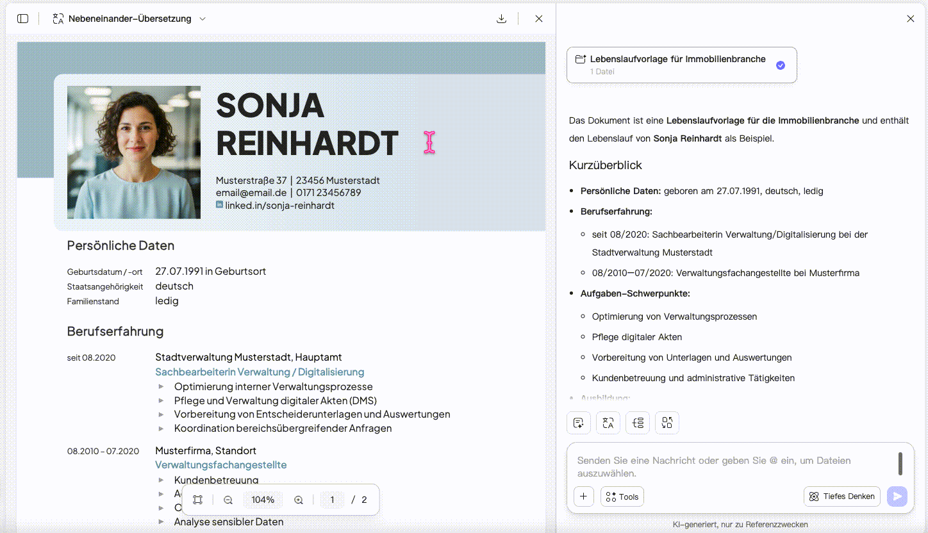Viewport: 928px width, 533px height.
Task: Click the bullet Pflege digitaler Akten in chat
Action: click(637, 337)
